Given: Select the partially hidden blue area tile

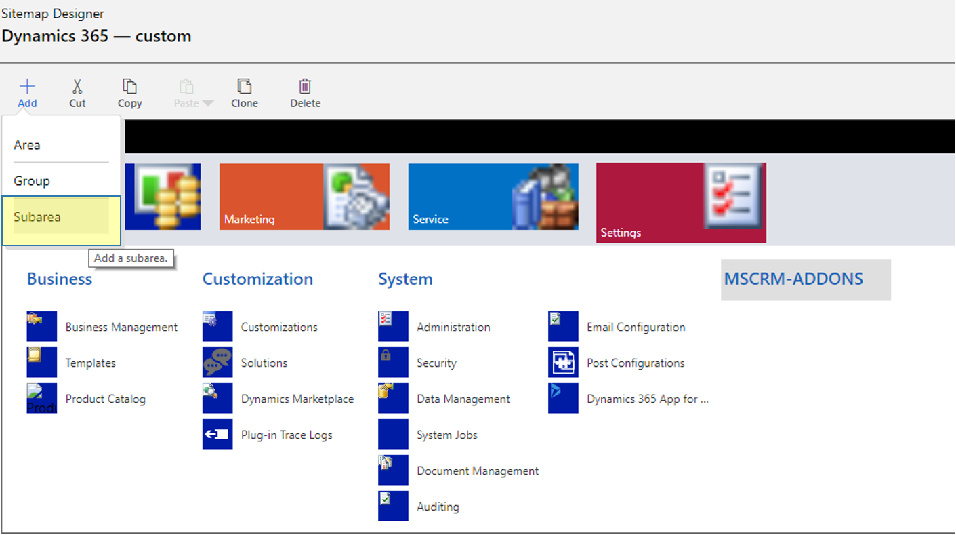Looking at the screenshot, I should pos(163,197).
